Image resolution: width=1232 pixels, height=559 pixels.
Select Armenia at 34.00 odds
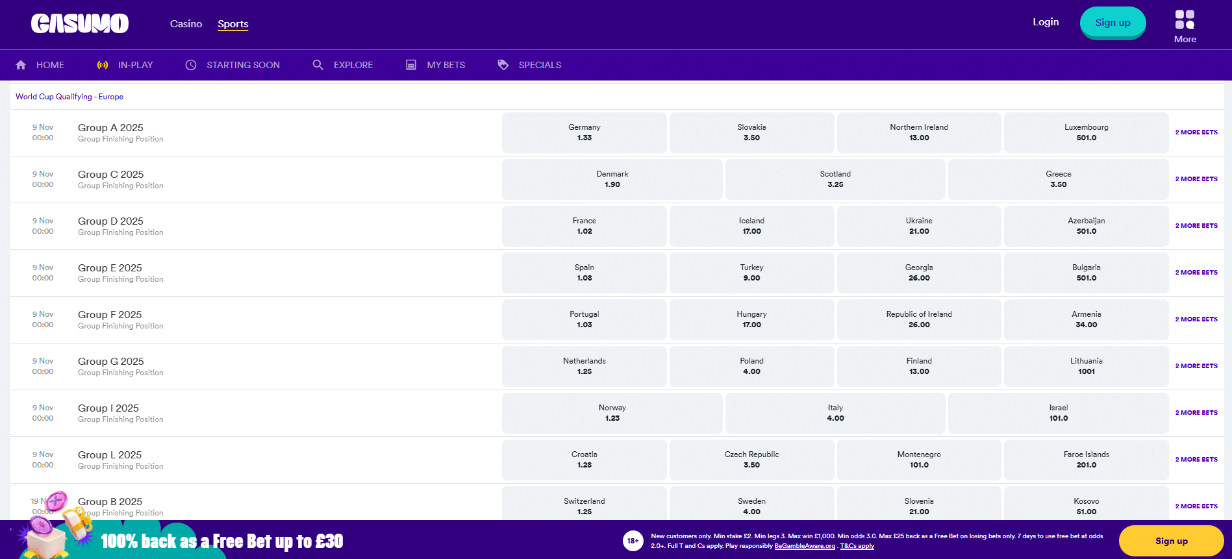pos(1087,319)
